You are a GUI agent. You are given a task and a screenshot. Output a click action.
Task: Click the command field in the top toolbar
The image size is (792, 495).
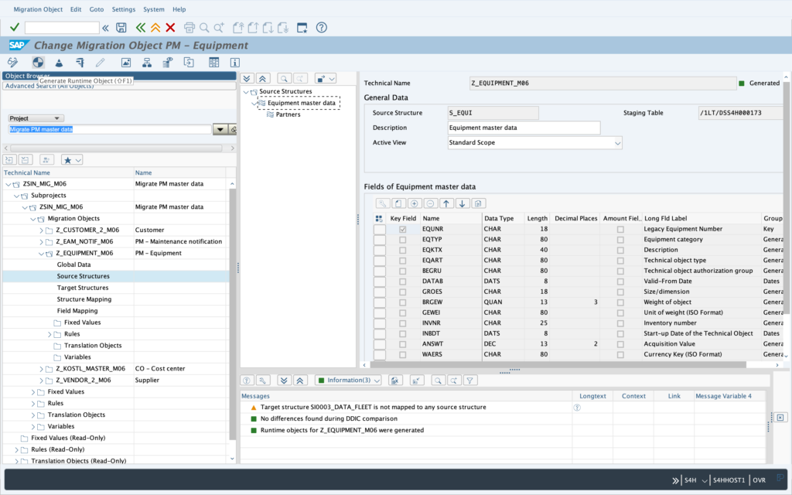pyautogui.click(x=62, y=28)
